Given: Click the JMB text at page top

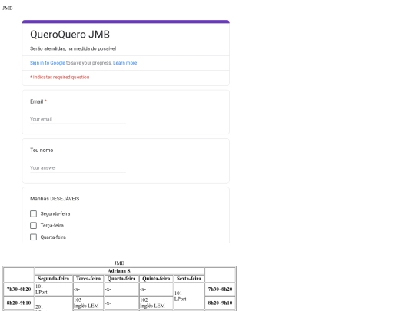Looking at the screenshot, I should 8,8.
